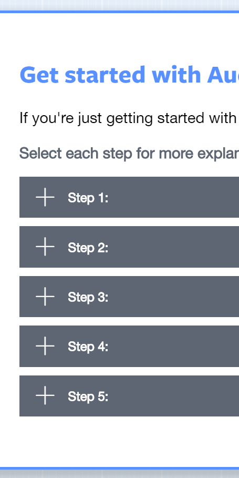
Task: Expand the accordion via the 'Step 1:' label
Action: coord(88,198)
